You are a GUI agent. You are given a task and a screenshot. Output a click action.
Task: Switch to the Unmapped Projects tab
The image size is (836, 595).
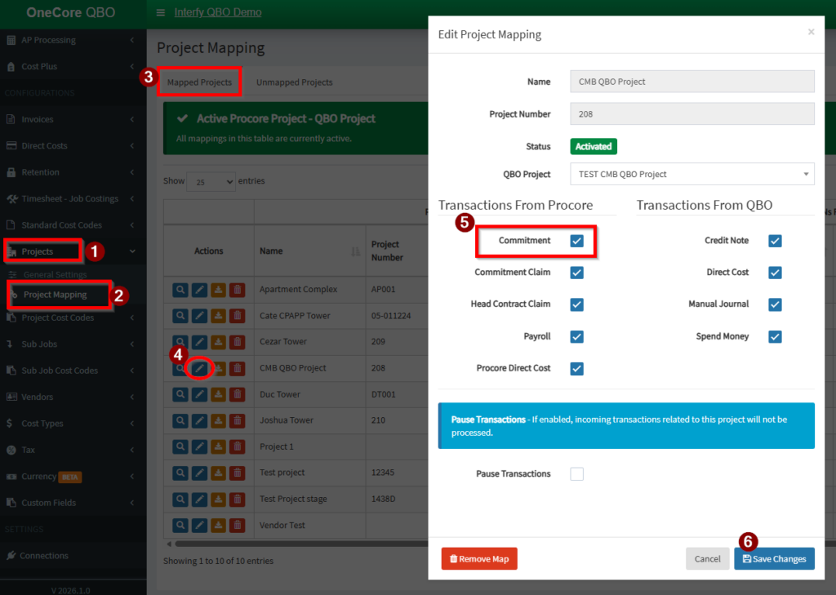point(294,82)
